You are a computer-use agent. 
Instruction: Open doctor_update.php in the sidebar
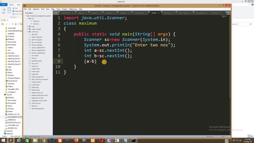click(x=38, y=53)
